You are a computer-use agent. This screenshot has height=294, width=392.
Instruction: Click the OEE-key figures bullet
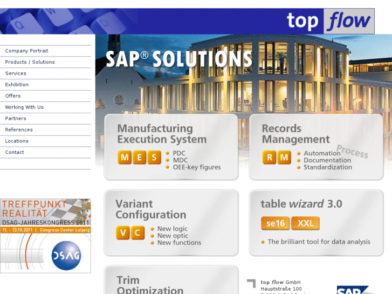point(197,167)
